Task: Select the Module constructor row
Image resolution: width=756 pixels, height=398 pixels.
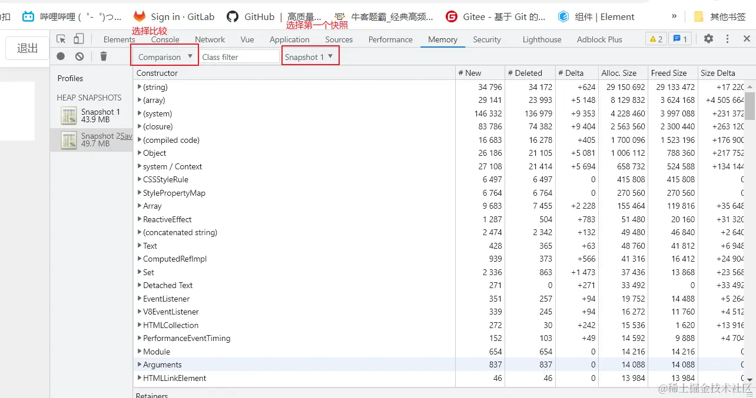Action: tap(439, 352)
